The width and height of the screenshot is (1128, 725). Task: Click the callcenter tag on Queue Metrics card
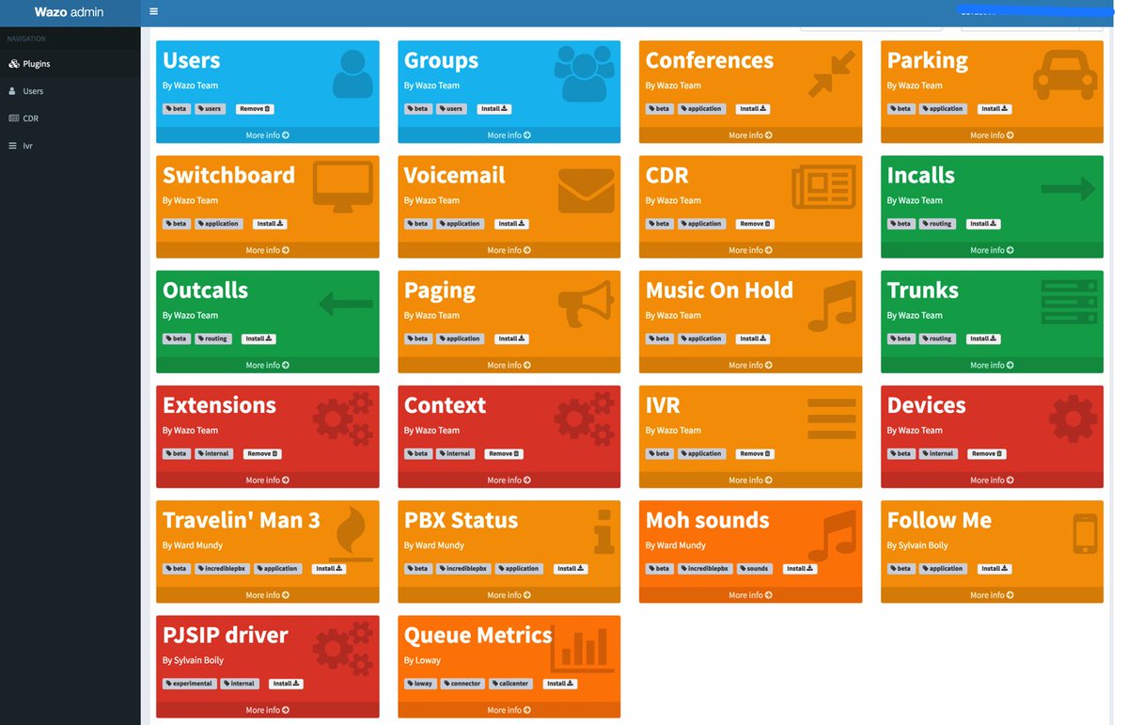pos(511,684)
